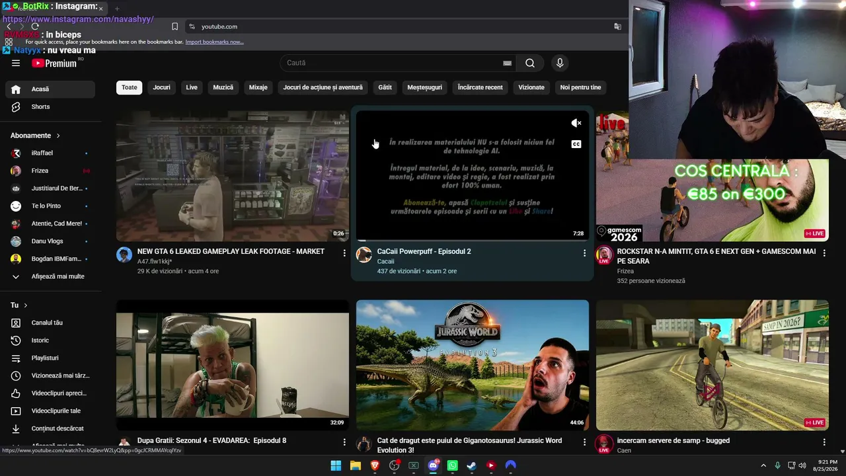
Task: Reload the current browser page
Action: pyautogui.click(x=35, y=26)
